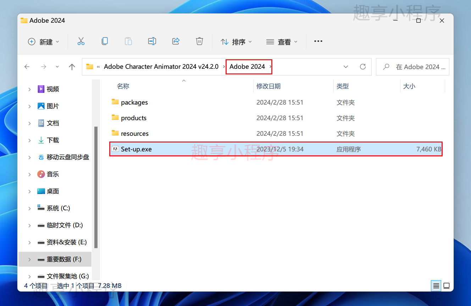Screen dimensions: 471x306
Task: Open the 新建 new item dropdown
Action: 44,41
